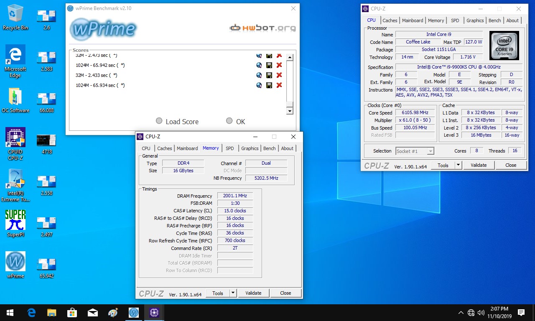Open SPD tab in CPU-Z Memory window
535x321 pixels.
tap(230, 148)
